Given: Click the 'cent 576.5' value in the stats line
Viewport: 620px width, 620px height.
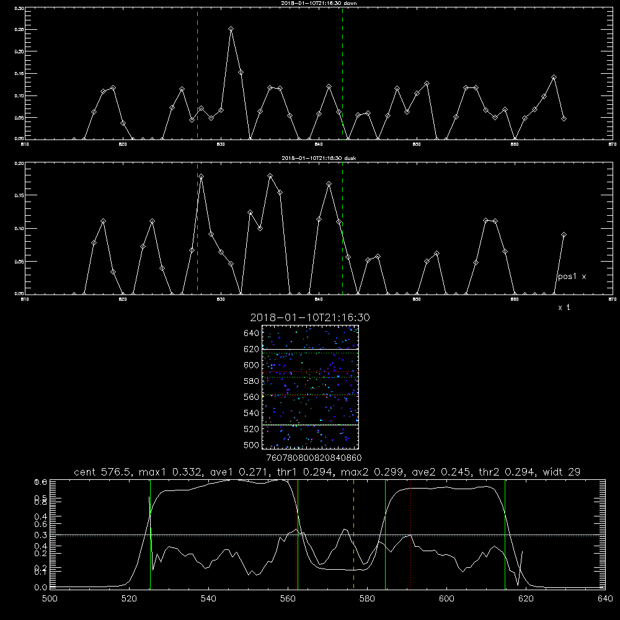Looking at the screenshot, I should (x=102, y=472).
